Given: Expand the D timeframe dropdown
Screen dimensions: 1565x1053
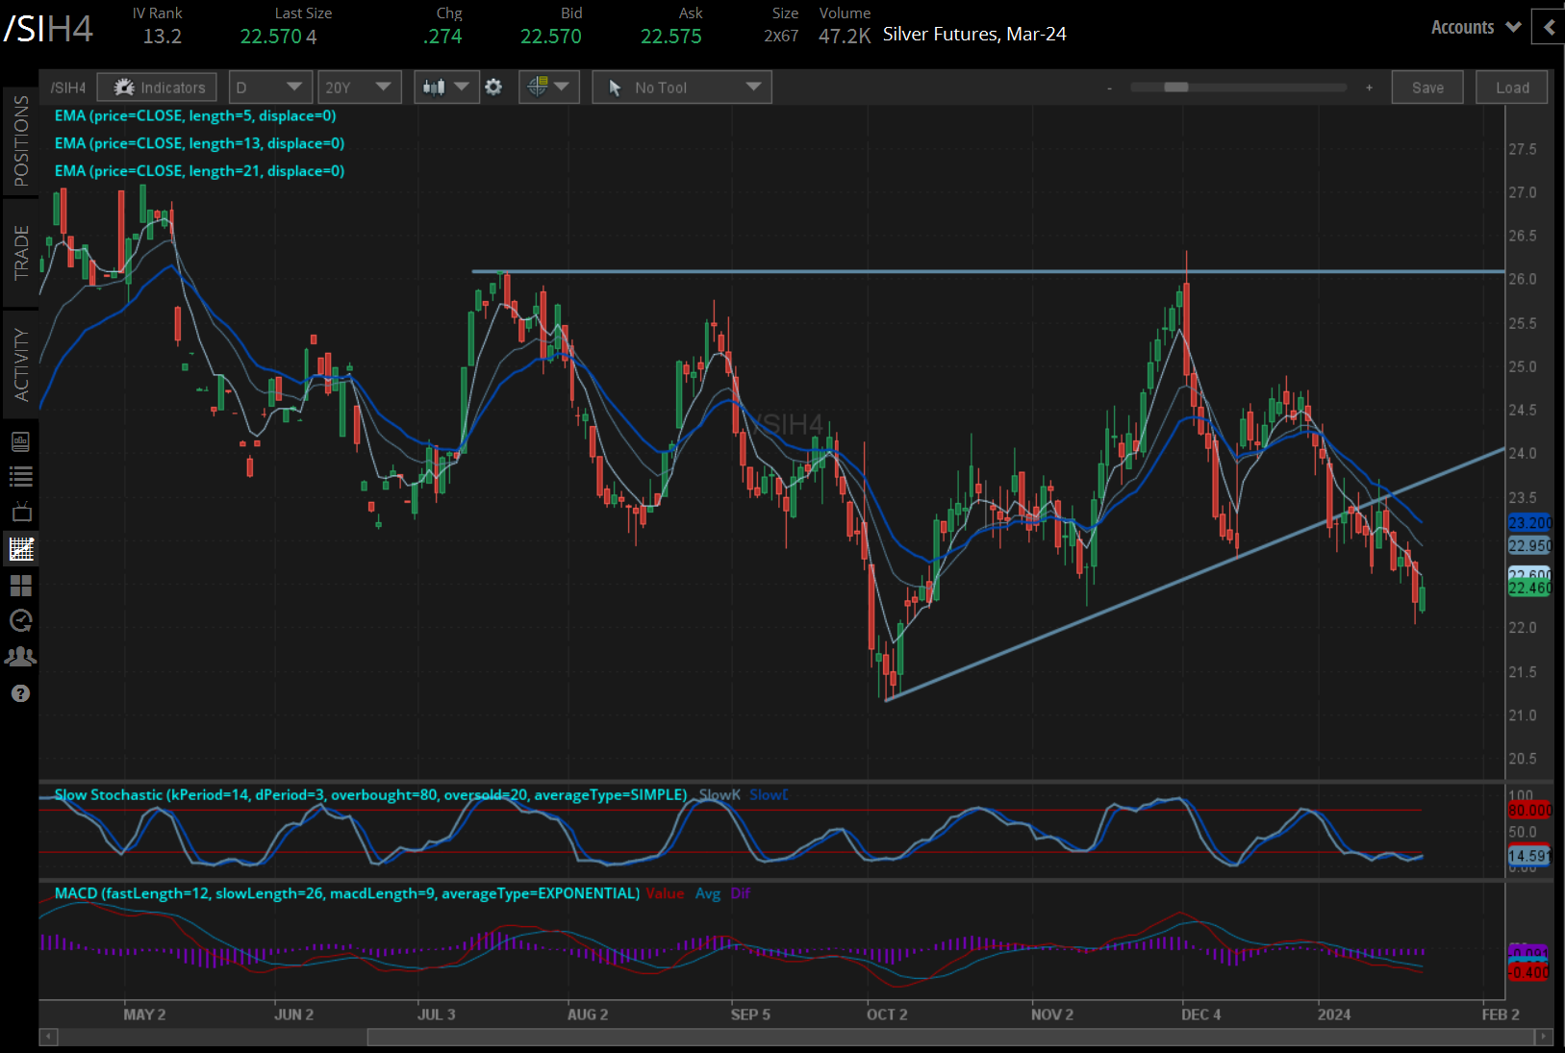Looking at the screenshot, I should click(x=270, y=88).
